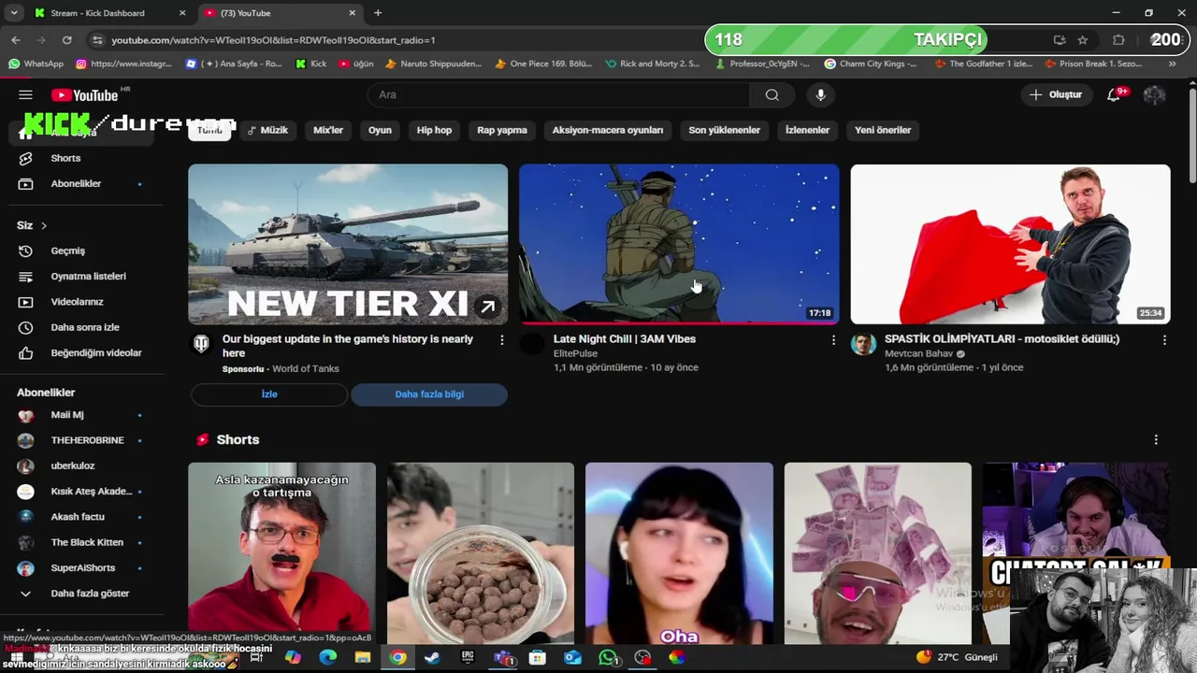1197x673 pixels.
Task: Open Microsoft Edge from the taskbar
Action: [327, 657]
